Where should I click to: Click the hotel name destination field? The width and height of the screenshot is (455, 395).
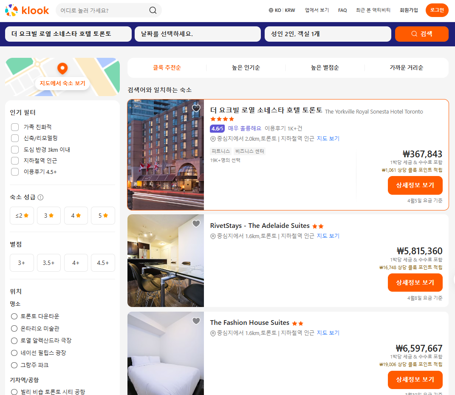tap(68, 34)
